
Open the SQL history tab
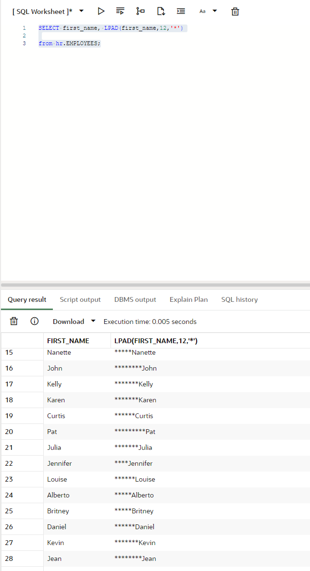pyautogui.click(x=239, y=300)
